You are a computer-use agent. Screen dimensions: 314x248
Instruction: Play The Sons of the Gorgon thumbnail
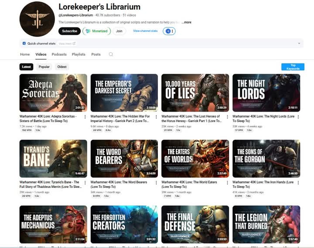point(266,159)
